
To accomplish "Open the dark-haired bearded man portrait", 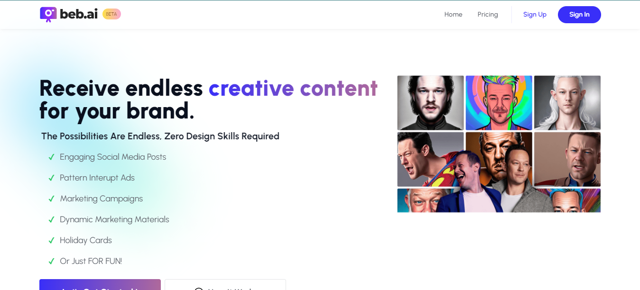I will 430,102.
